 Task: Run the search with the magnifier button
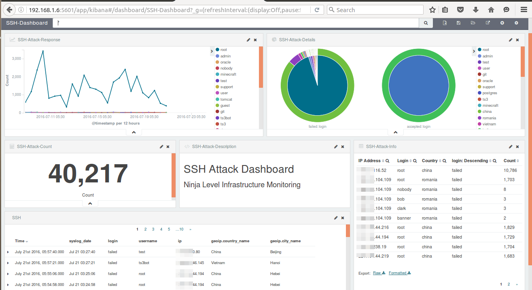click(425, 23)
